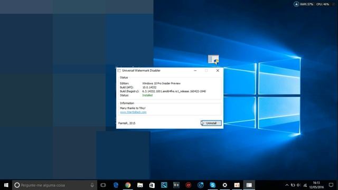Open the orange app icon beside Settings
This screenshot has height=190, width=338.
coord(237,185)
